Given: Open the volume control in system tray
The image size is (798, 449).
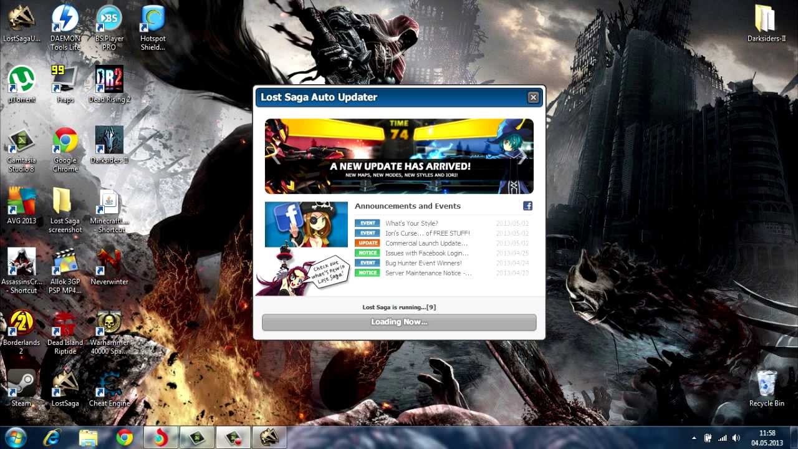Looking at the screenshot, I should [736, 438].
